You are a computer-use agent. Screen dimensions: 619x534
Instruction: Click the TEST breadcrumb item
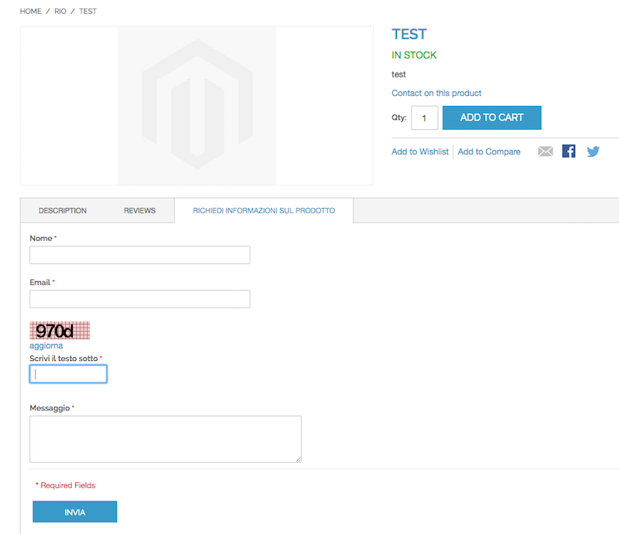click(88, 12)
